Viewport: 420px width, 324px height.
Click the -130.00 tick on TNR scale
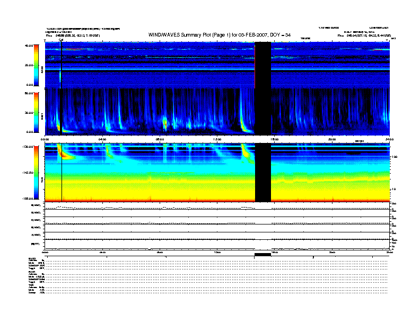pos(28,147)
